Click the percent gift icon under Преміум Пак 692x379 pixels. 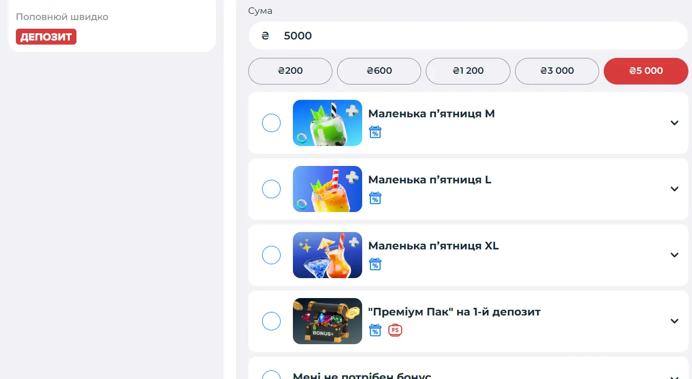point(375,330)
